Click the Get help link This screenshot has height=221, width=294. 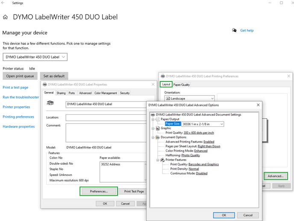point(247,30)
